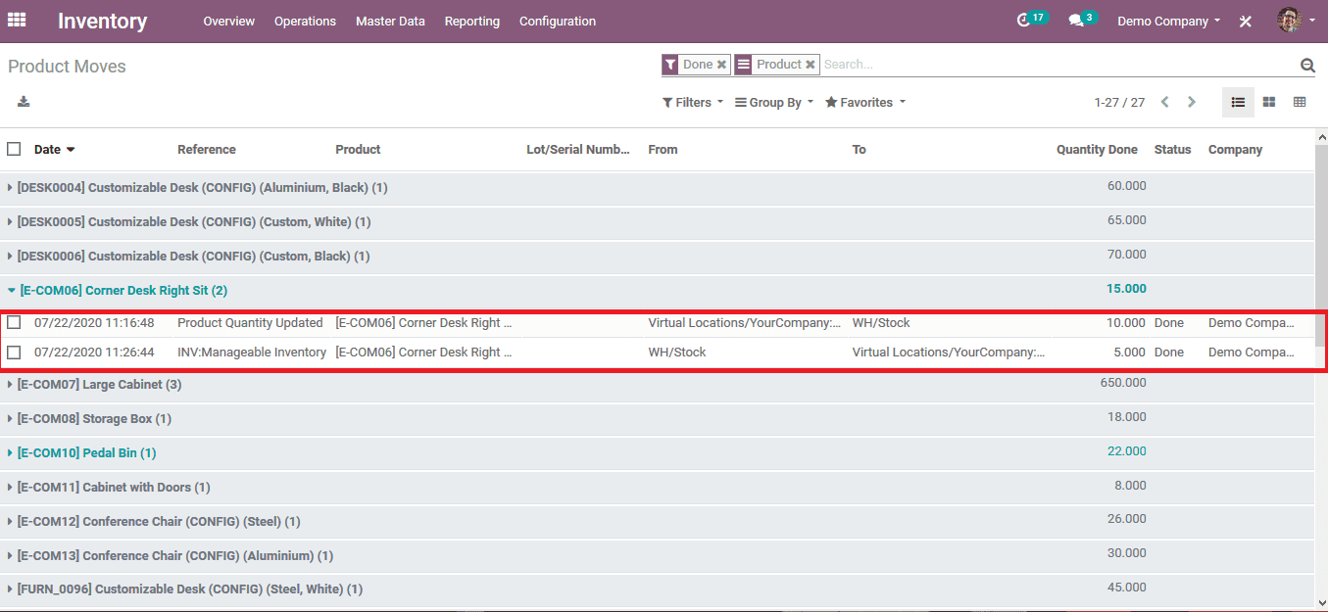Click date 07/22/2020 11:26:44 cell
Viewport: 1328px width, 612px height.
[94, 352]
